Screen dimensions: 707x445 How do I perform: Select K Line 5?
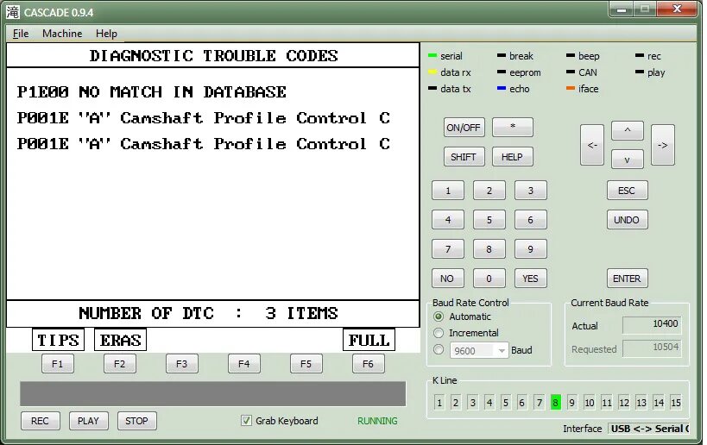pyautogui.click(x=506, y=403)
